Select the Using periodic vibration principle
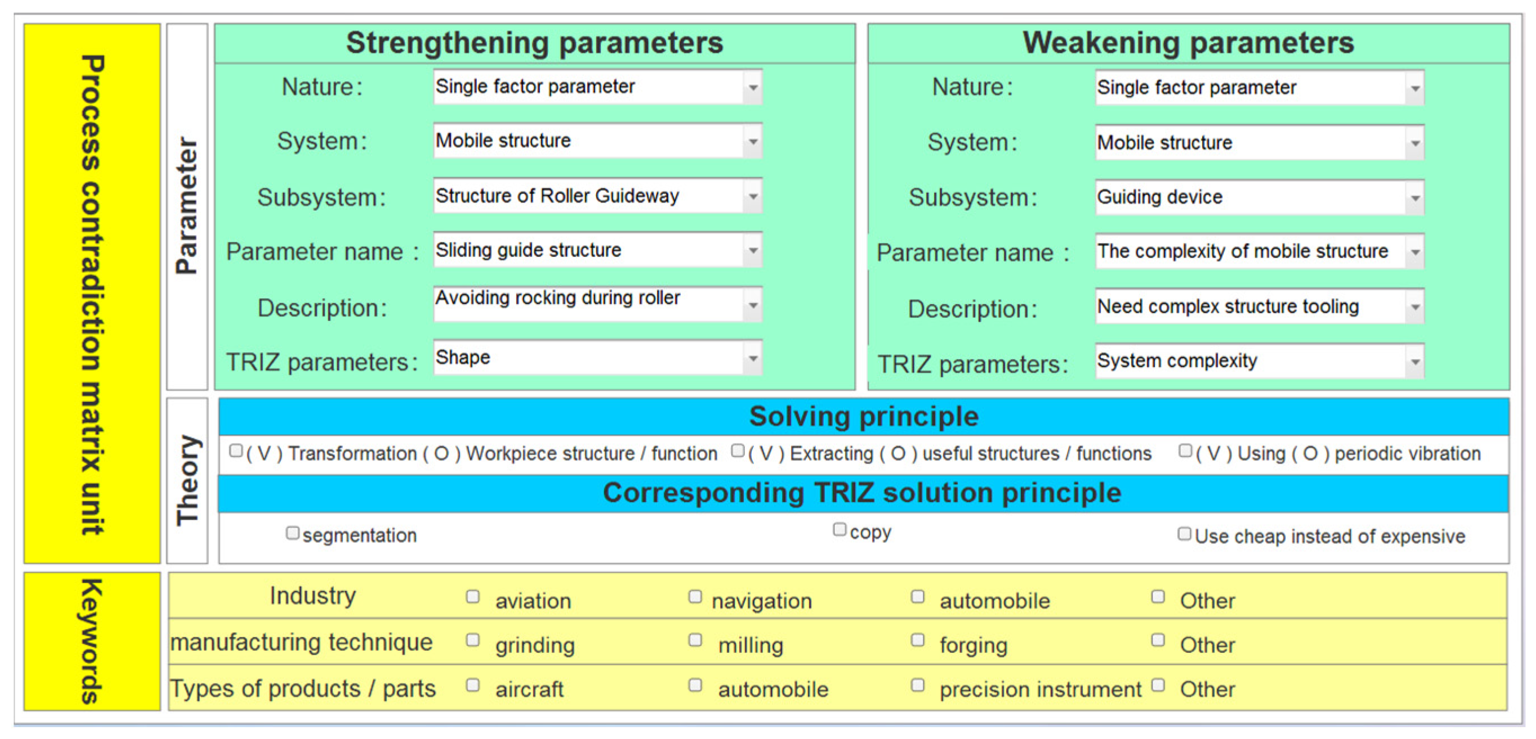Viewport: 1536px width, 739px height. 1185,452
